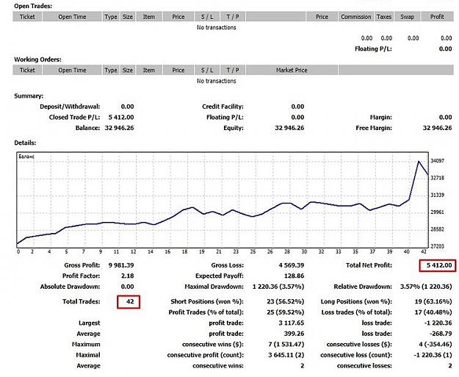This screenshot has width=459, height=377.
Task: Click the 27203 value on chart y-axis
Action: (438, 246)
